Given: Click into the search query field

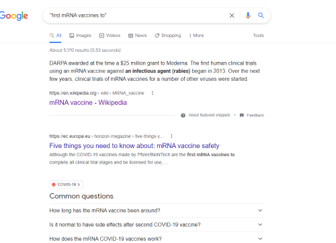Looking at the screenshot, I should tap(136, 15).
